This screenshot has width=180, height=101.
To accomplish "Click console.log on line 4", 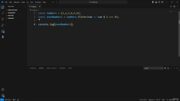I will tap(46, 24).
